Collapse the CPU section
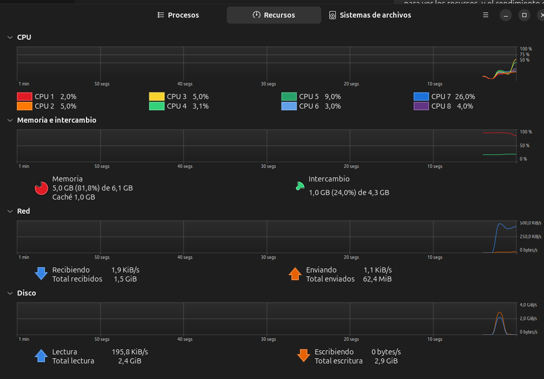Screen dimensions: 544x379 (10, 37)
